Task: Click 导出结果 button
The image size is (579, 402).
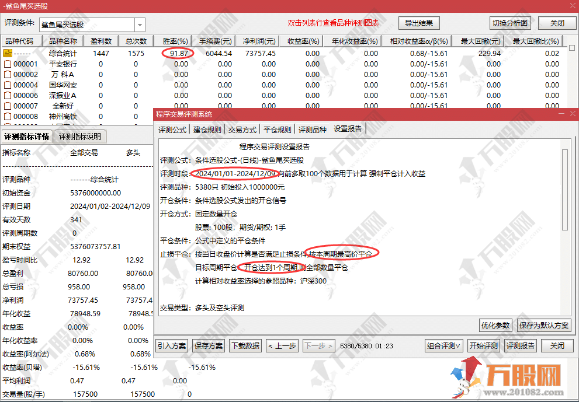Action: click(x=419, y=23)
